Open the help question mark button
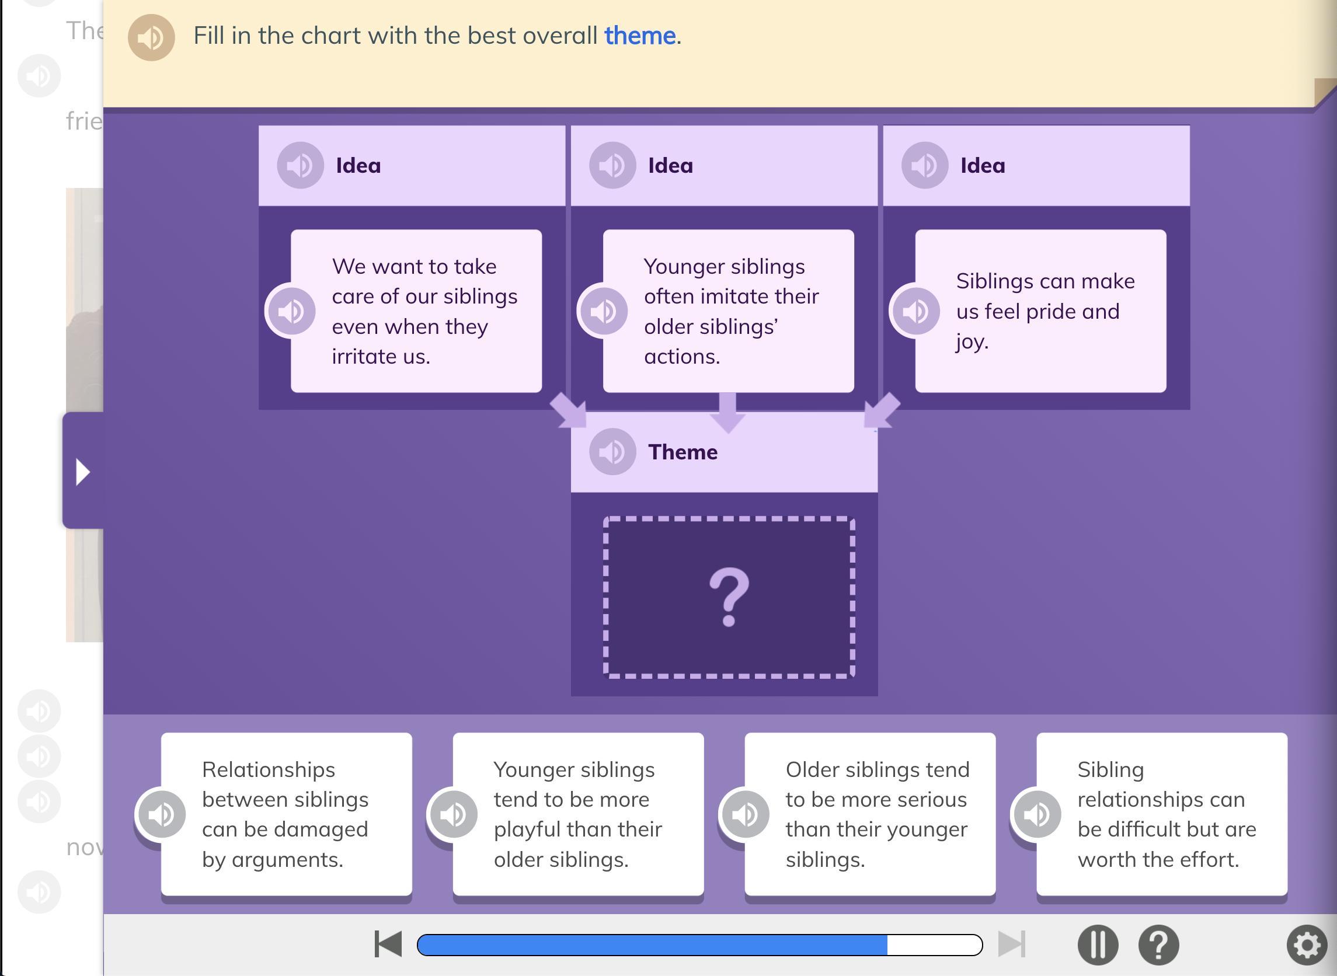Image resolution: width=1337 pixels, height=976 pixels. tap(1158, 944)
